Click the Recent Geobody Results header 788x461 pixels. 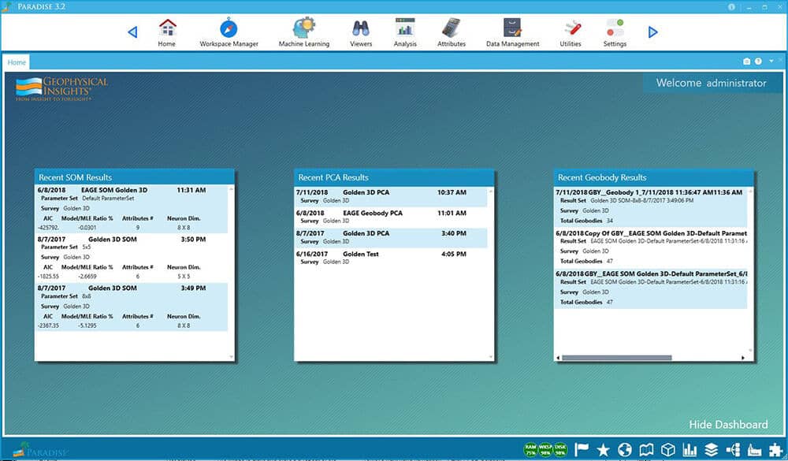[x=653, y=177]
